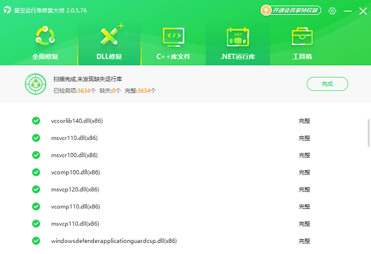Click 完整 status of vcomp110.dll row
371x254 pixels.
coord(304,207)
